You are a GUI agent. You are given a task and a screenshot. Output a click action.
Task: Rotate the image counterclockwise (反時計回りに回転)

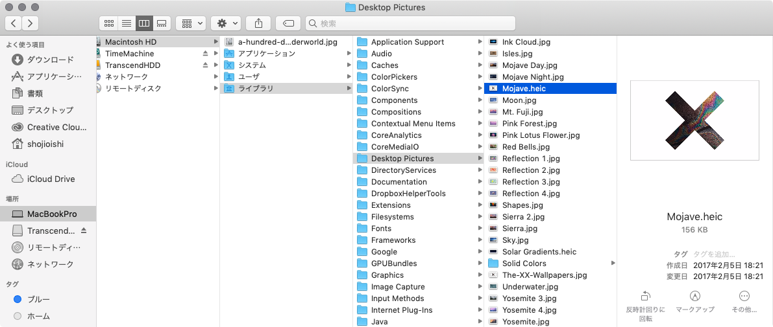[x=645, y=306]
